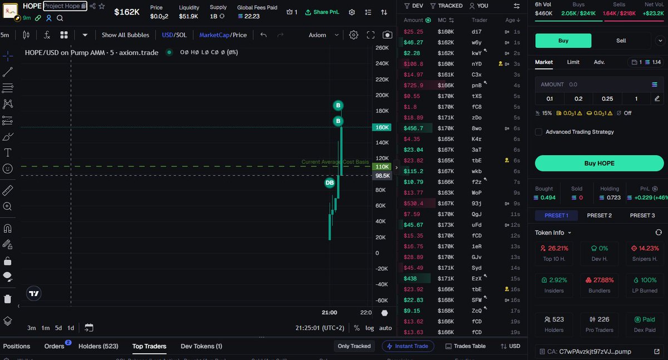Toggle Only Tracked filter
Image resolution: width=668 pixels, height=360 pixels.
(354, 346)
